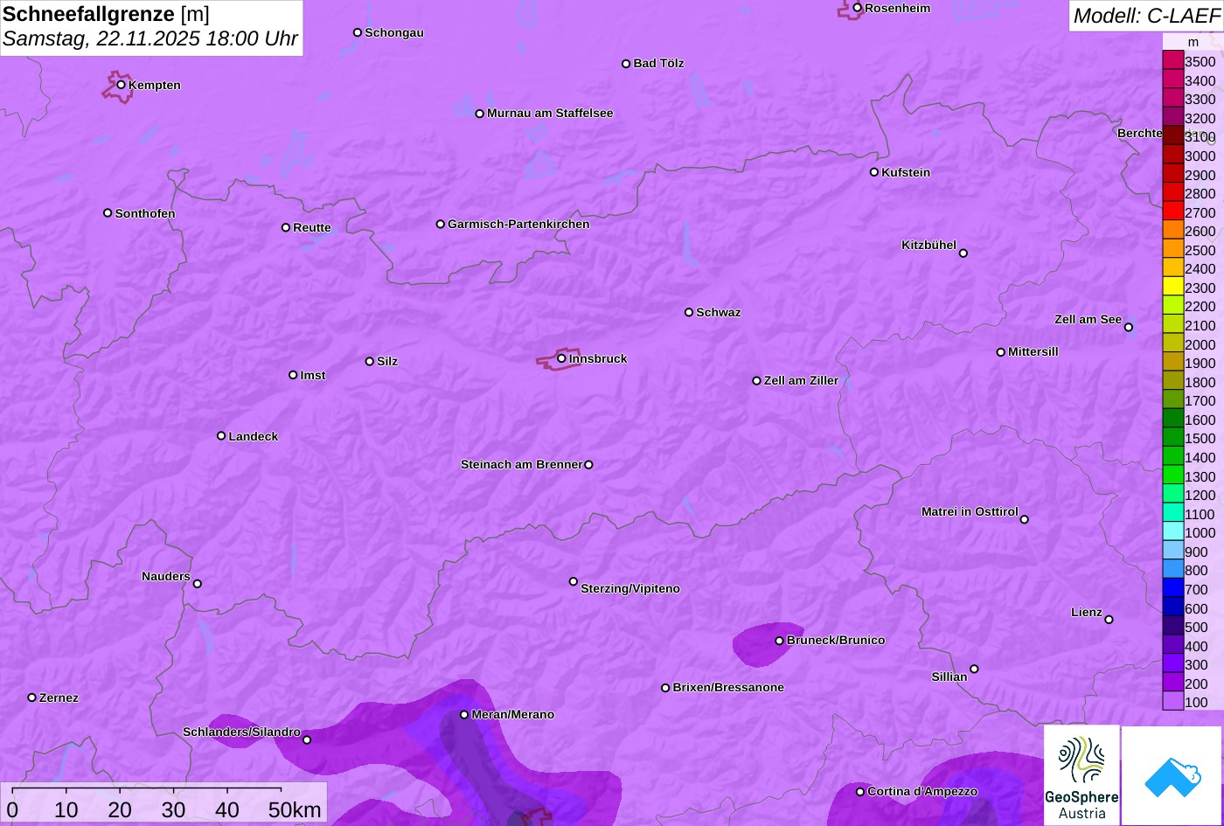Click the Landeck location marker
The width and height of the screenshot is (1224, 826).
[221, 436]
